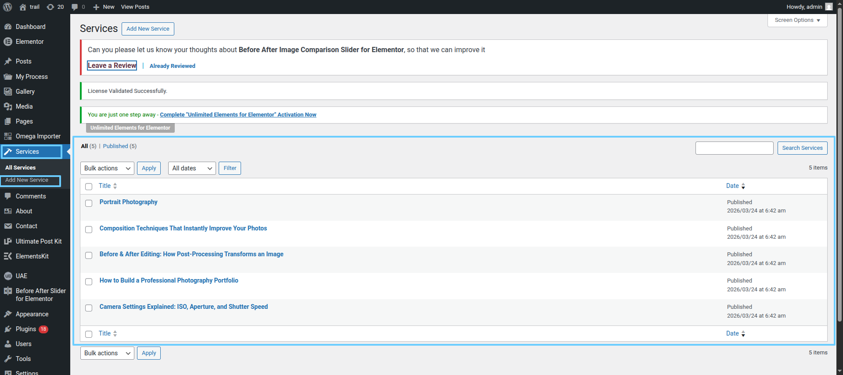Open the Appearance menu in sidebar
Viewport: 843px width, 375px height.
tap(32, 314)
